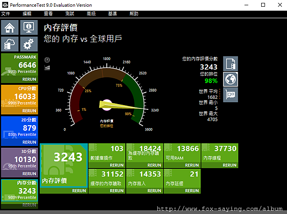This screenshot has height=214, width=287.
Task: Select the world globe comparison icon
Action: coord(231,79)
